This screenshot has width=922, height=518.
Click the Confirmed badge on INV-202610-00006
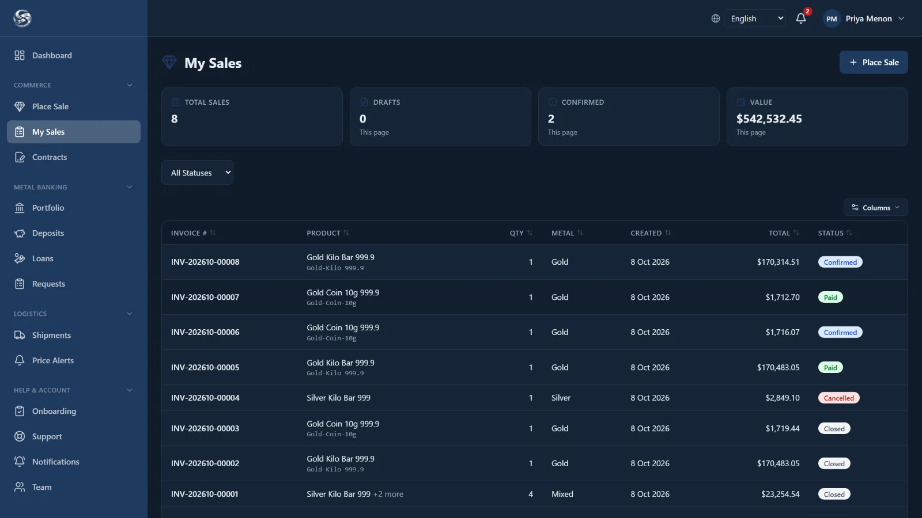click(x=840, y=332)
